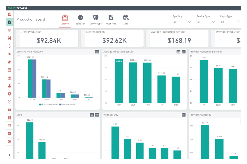Image resolution: width=247 pixels, height=164 pixels.
Task: Open the clock icon in the sidebar
Action: [x=9, y=102]
